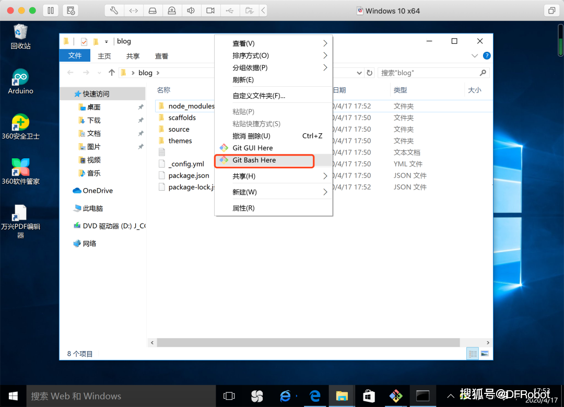Screen dimensions: 564x407
Task: Click the forward navigation arrow
Action: [86, 73]
